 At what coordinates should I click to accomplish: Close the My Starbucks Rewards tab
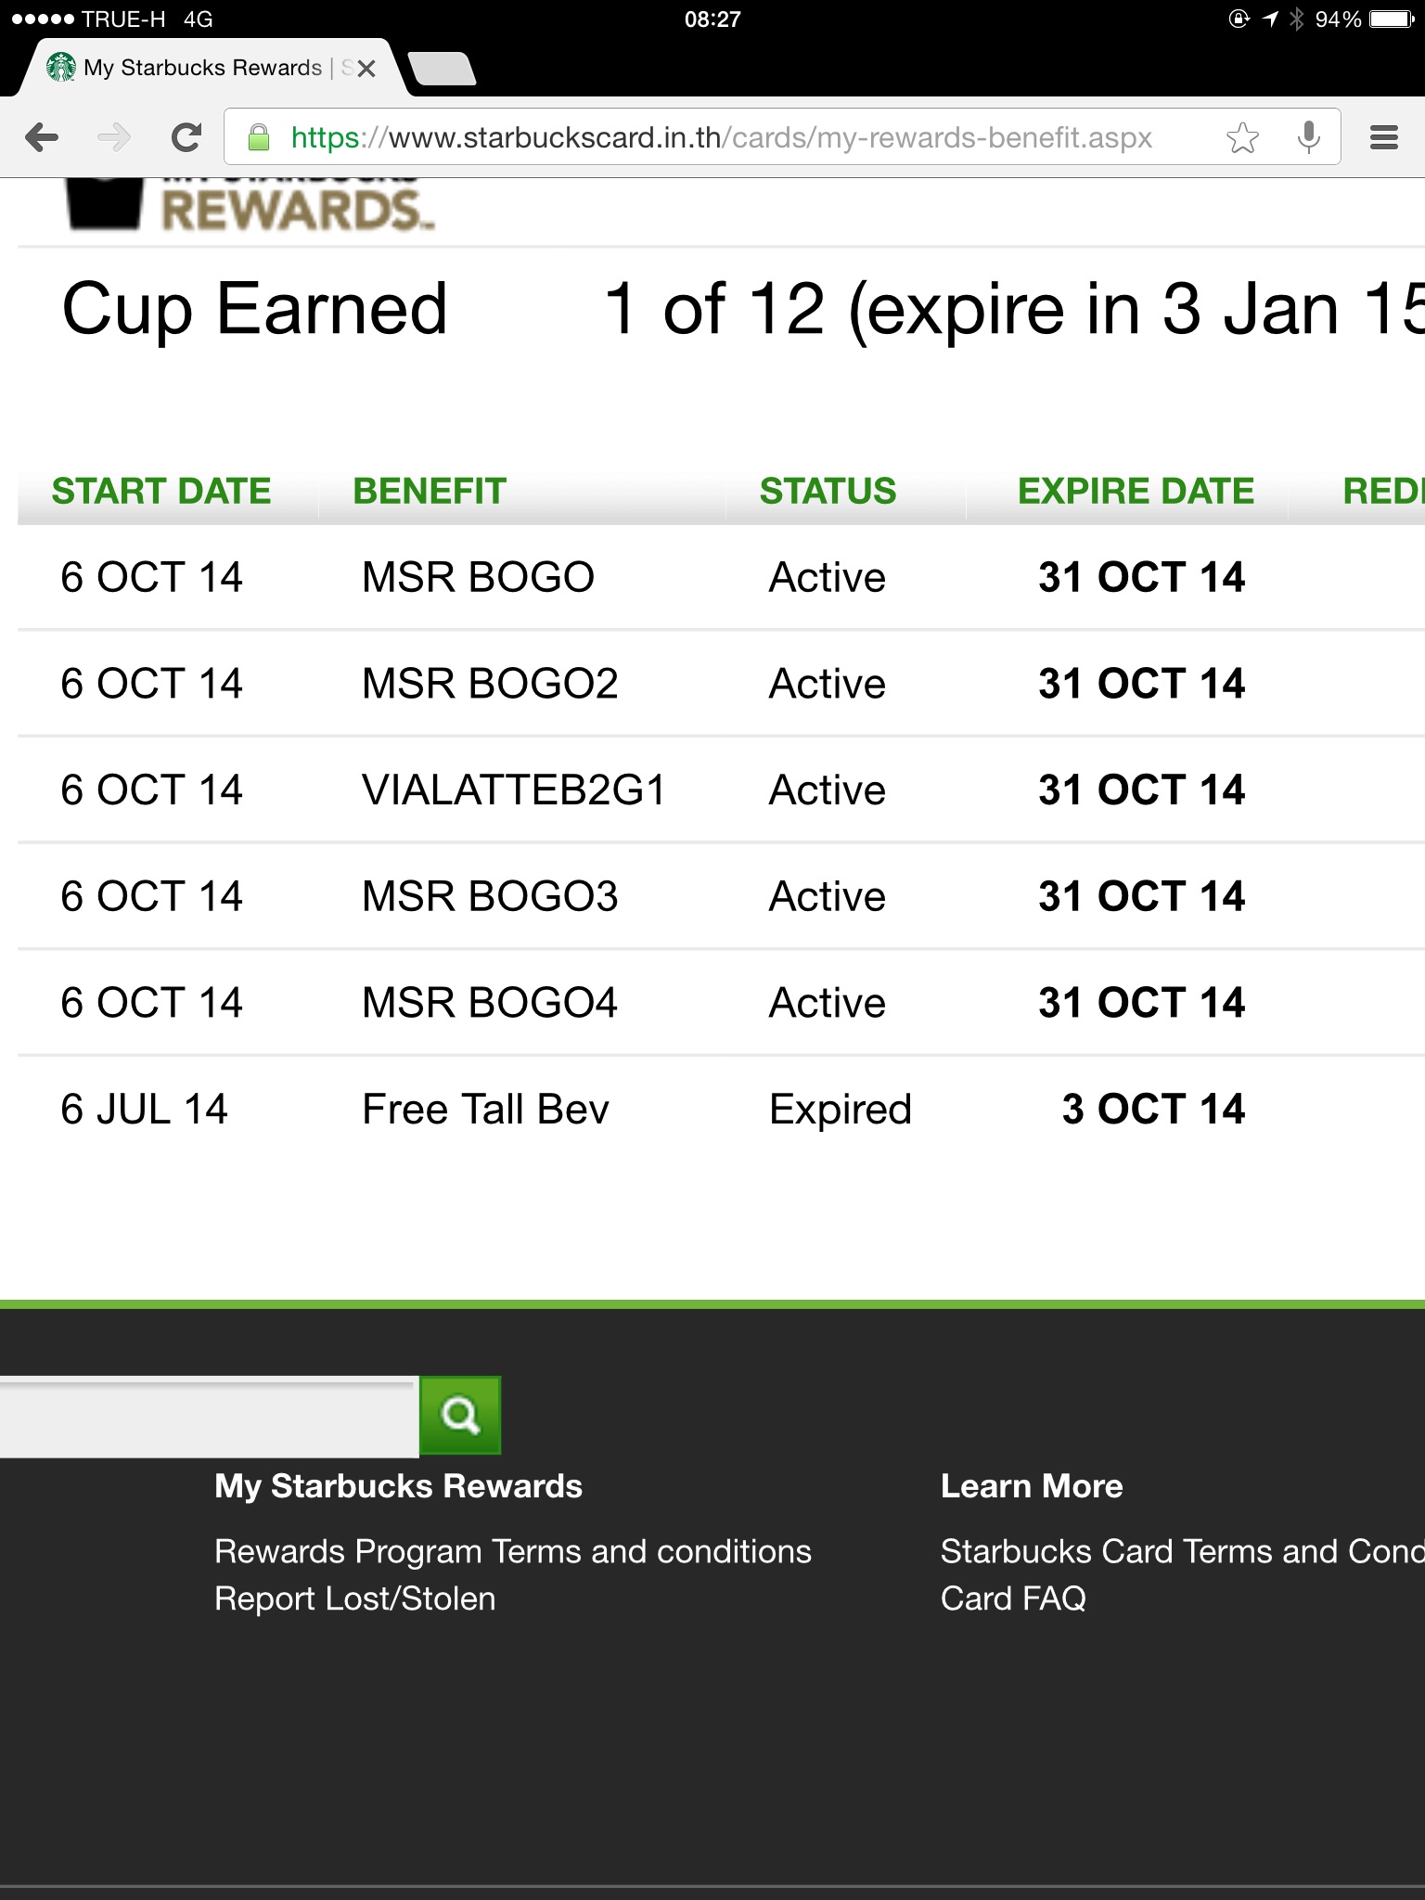pos(366,69)
